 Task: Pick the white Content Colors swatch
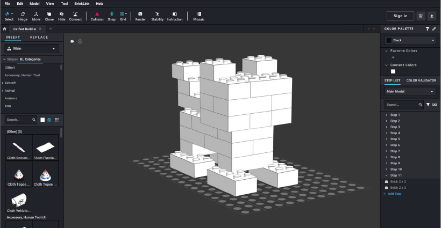click(x=393, y=71)
